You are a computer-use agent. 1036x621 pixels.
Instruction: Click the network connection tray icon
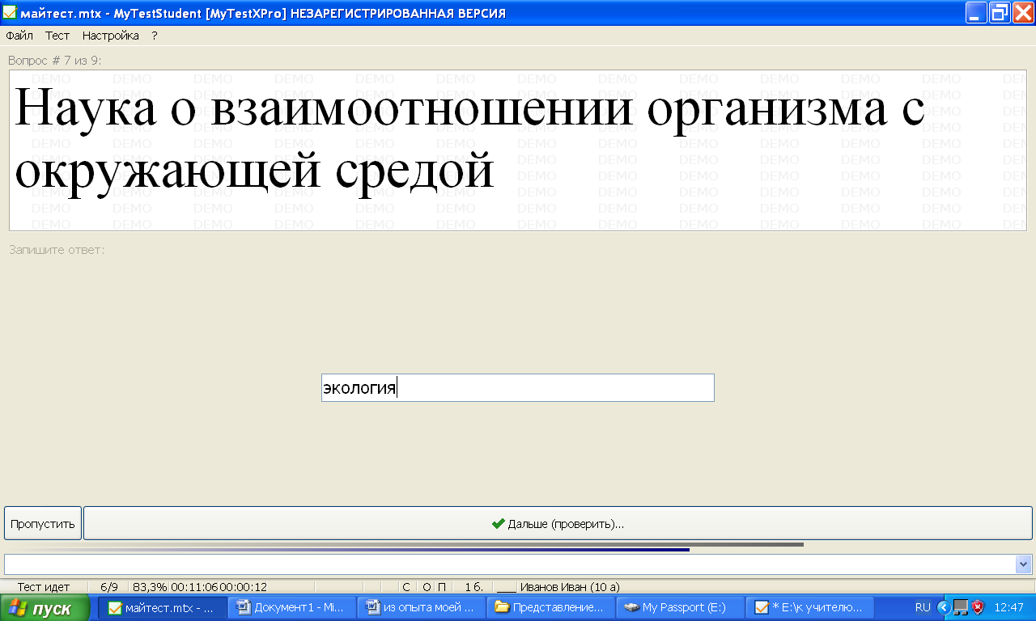pyautogui.click(x=961, y=607)
